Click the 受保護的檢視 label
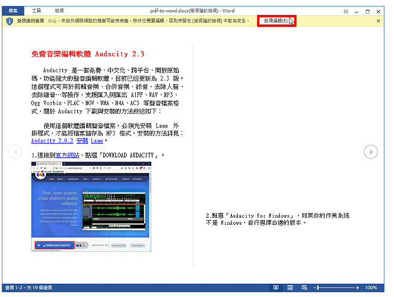 (30, 21)
